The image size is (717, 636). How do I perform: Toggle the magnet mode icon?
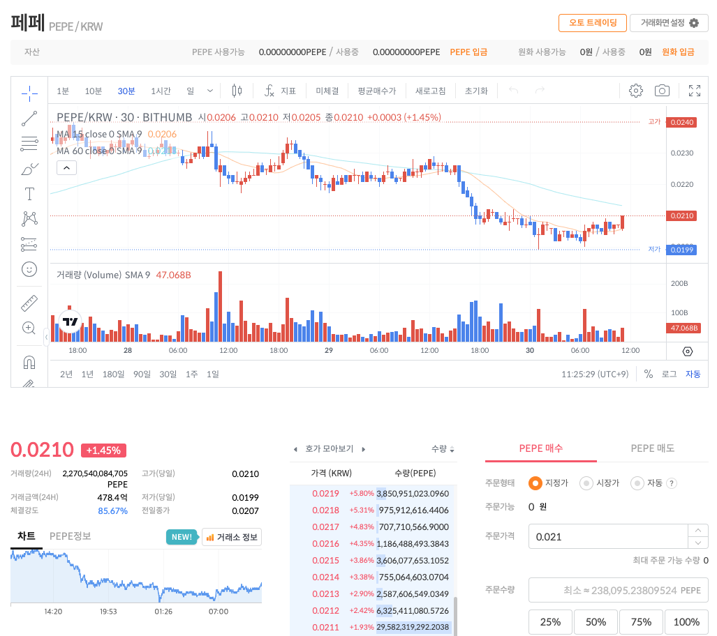[x=29, y=363]
